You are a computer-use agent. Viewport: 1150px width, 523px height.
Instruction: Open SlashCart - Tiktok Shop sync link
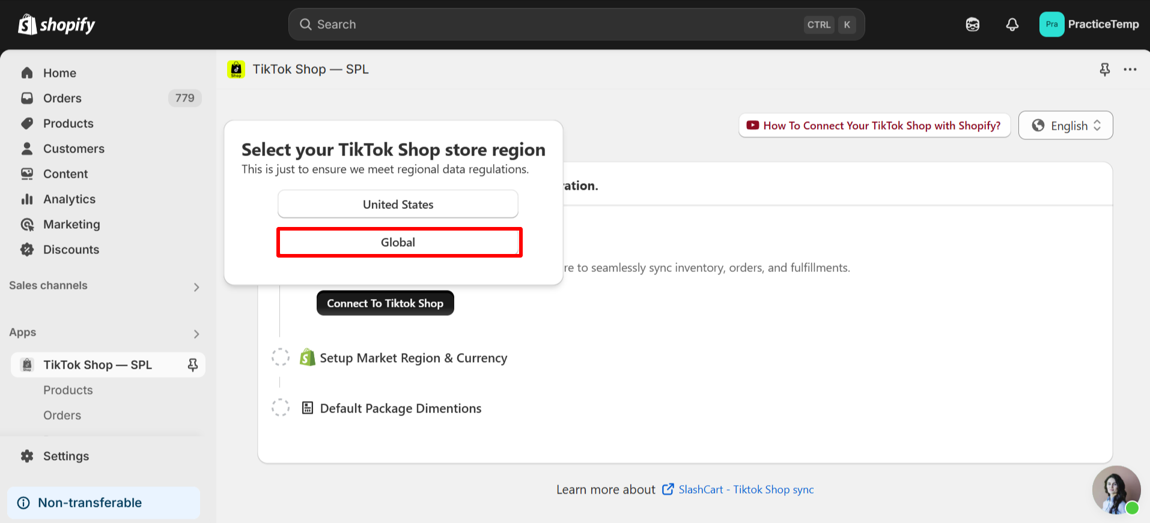(x=746, y=490)
